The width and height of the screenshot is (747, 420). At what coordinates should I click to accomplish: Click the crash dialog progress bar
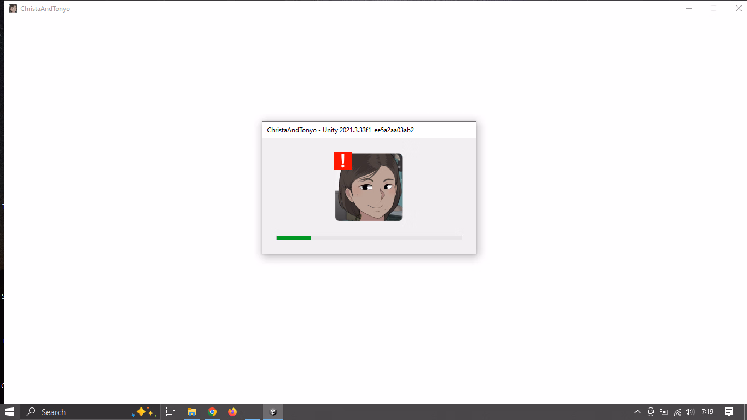tap(369, 238)
